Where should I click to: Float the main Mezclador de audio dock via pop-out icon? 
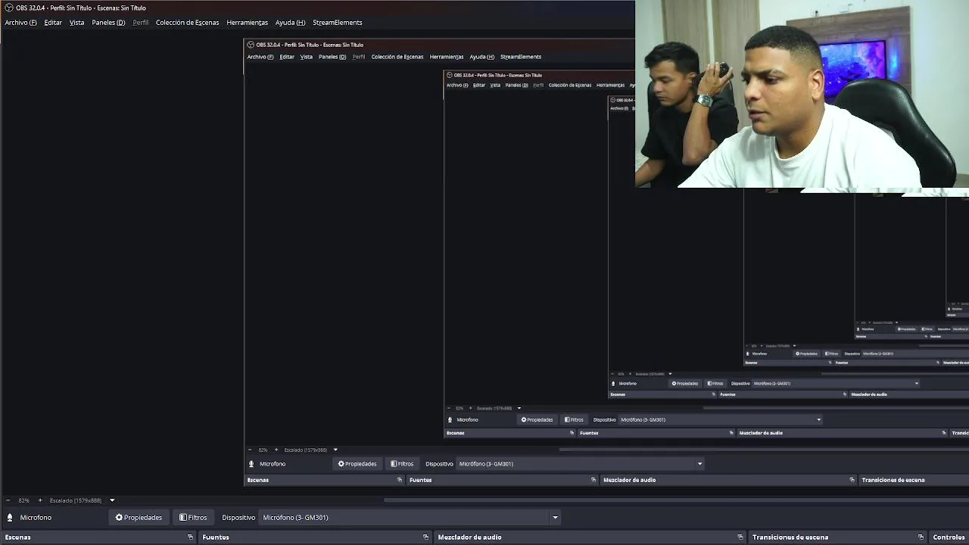(740, 537)
